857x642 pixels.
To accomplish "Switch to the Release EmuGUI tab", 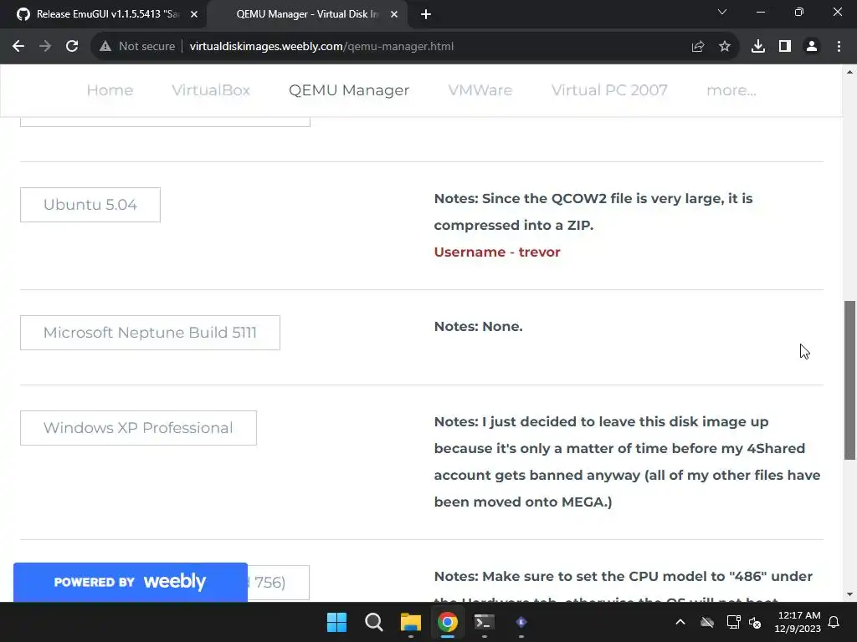I will coord(103,14).
